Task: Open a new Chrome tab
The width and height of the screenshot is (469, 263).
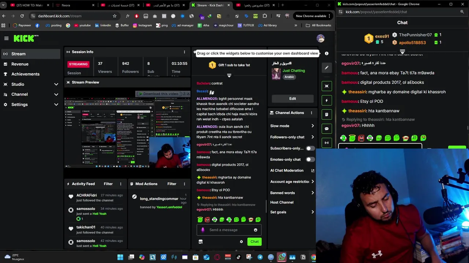Action: [282, 5]
